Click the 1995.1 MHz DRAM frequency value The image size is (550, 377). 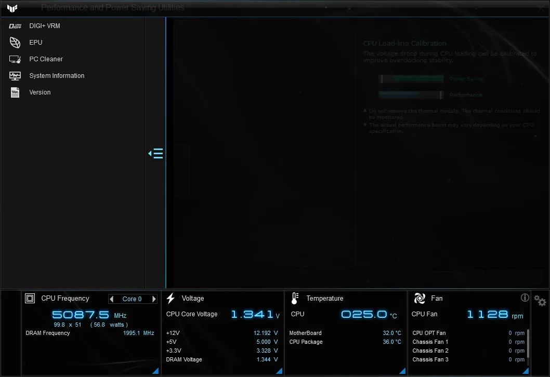click(139, 333)
